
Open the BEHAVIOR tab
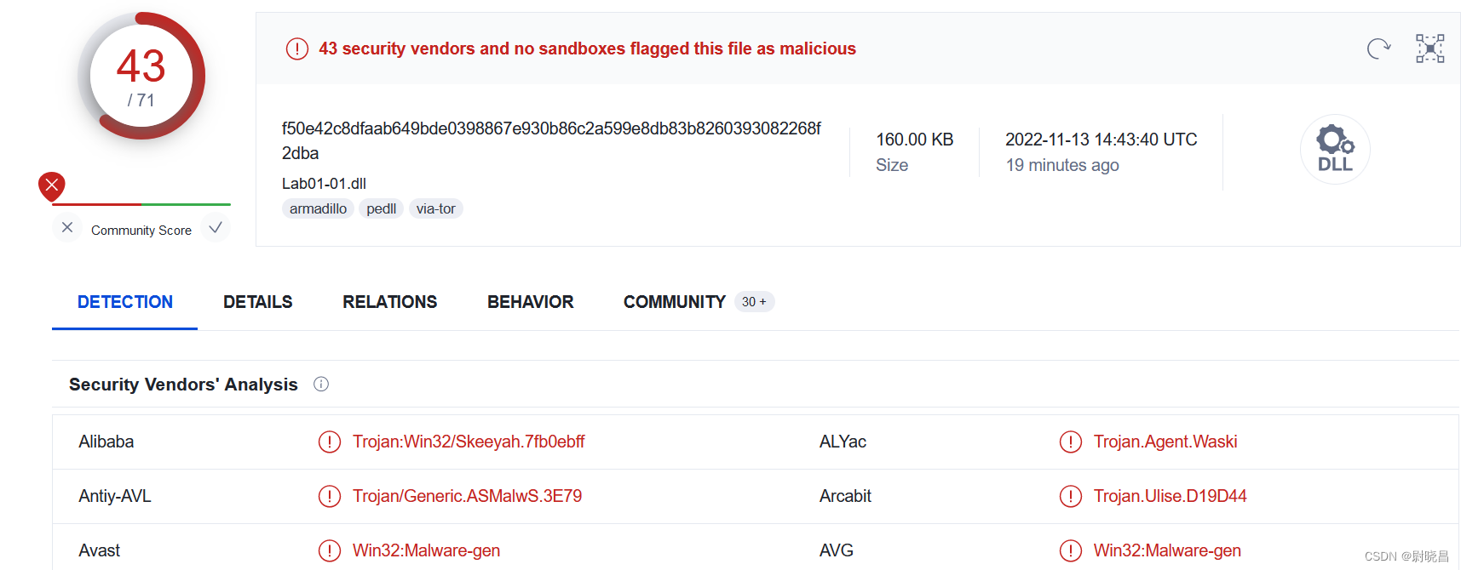[530, 302]
